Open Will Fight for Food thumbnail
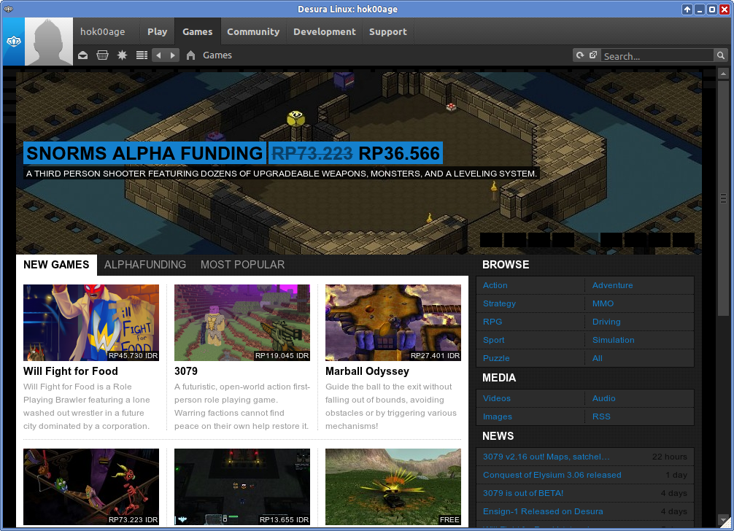The image size is (734, 531). pos(91,323)
